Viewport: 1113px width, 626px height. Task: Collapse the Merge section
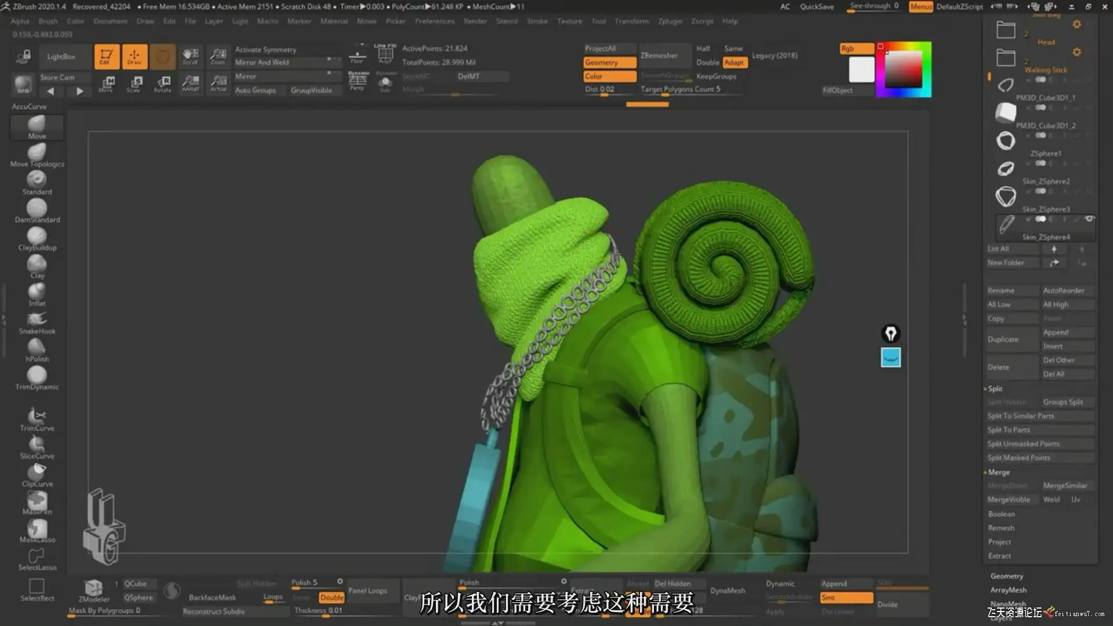point(998,472)
